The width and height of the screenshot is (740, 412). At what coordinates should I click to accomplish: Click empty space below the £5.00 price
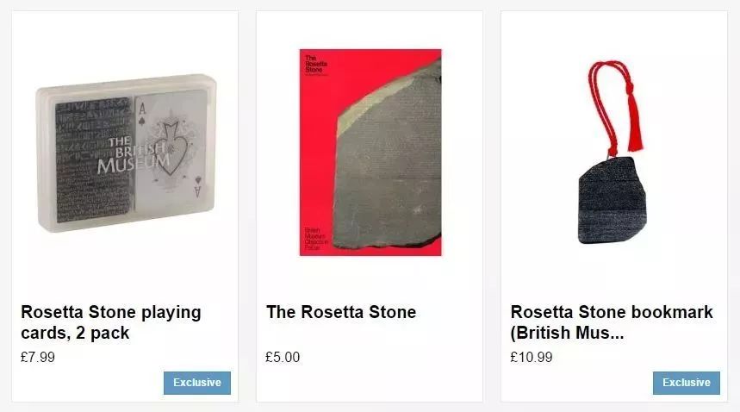point(369,384)
